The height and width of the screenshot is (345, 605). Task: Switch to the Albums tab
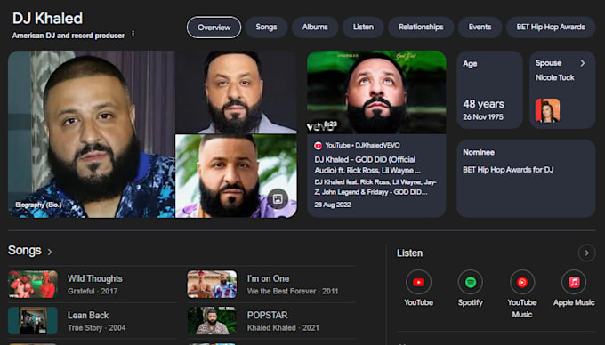315,27
